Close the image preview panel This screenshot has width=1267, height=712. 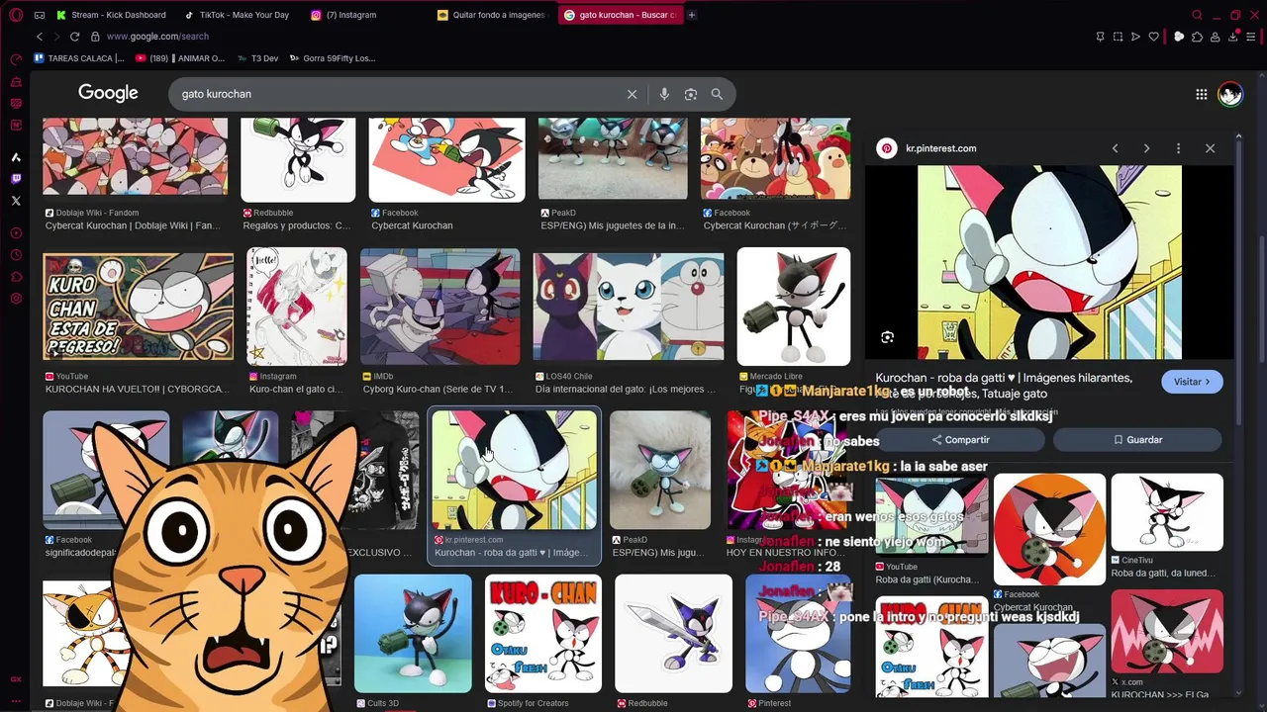click(x=1210, y=148)
